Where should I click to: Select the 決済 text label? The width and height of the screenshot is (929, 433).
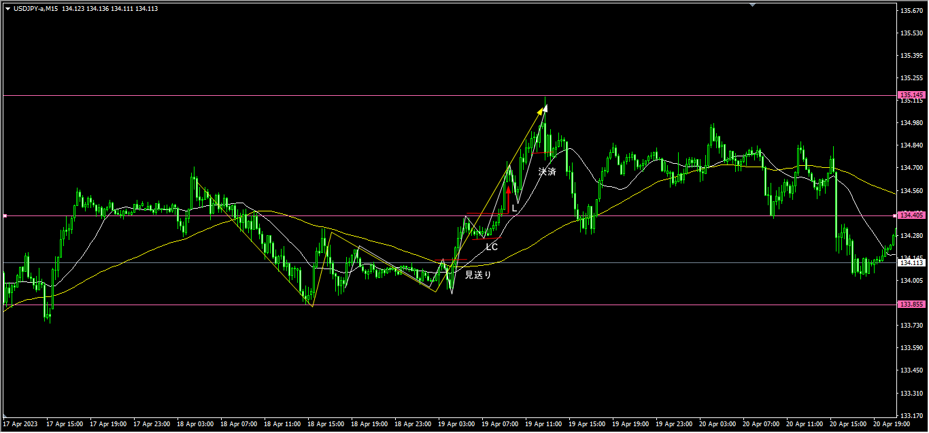tap(547, 172)
